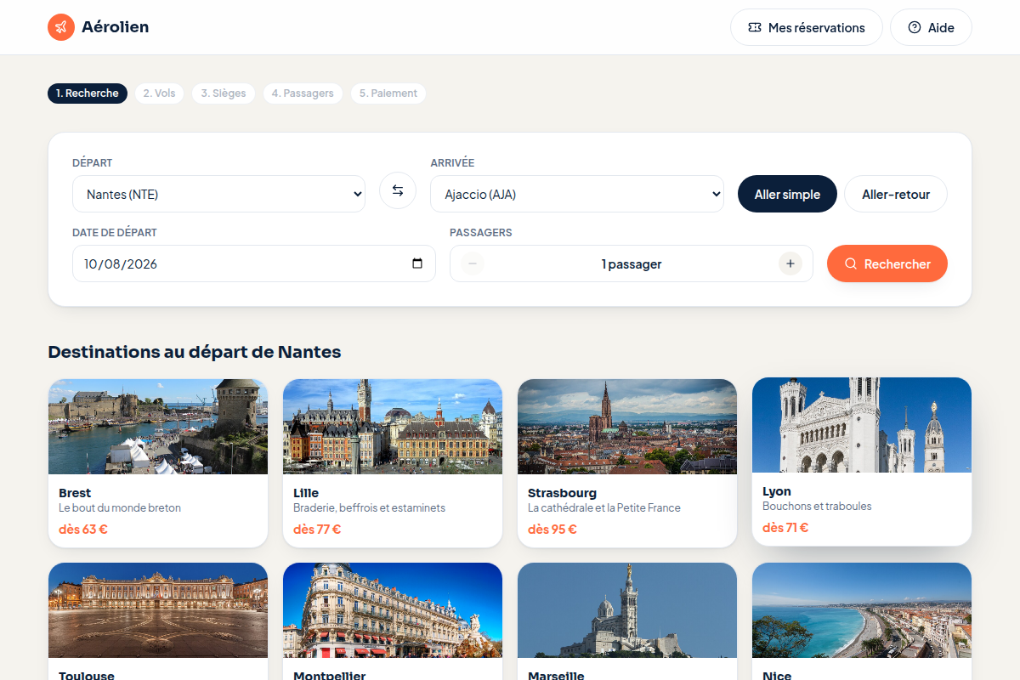This screenshot has width=1020, height=680.
Task: Click the Strasbourg destination photo
Action: coord(627,427)
